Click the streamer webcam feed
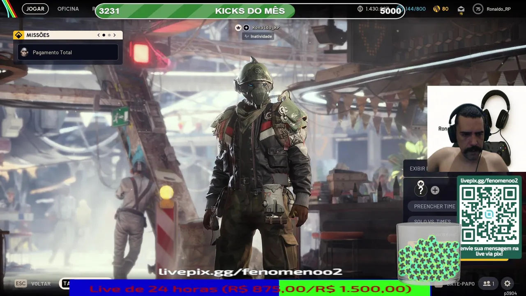This screenshot has height=296, width=526. point(477,129)
